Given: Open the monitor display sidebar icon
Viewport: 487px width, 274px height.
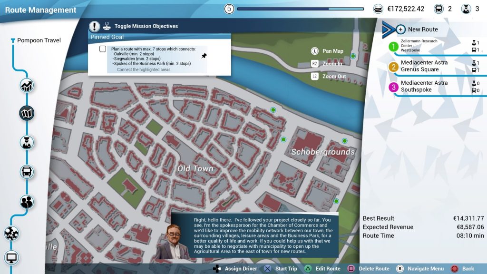Looking at the screenshot, I should (12, 258).
